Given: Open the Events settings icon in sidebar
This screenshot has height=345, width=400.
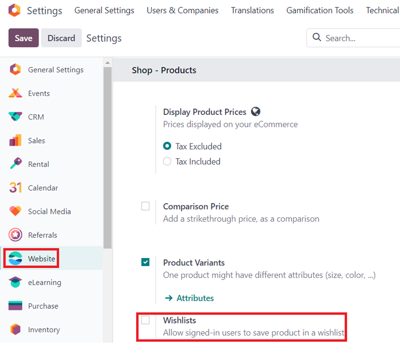Looking at the screenshot, I should (x=15, y=93).
